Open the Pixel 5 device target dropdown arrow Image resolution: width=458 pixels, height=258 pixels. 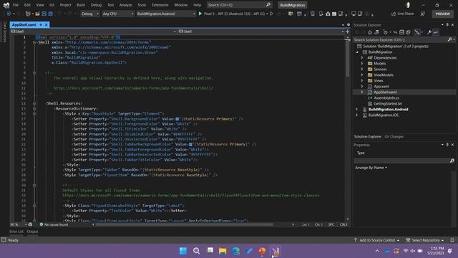coord(267,14)
